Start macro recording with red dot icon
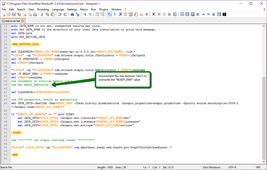 click(x=154, y=14)
